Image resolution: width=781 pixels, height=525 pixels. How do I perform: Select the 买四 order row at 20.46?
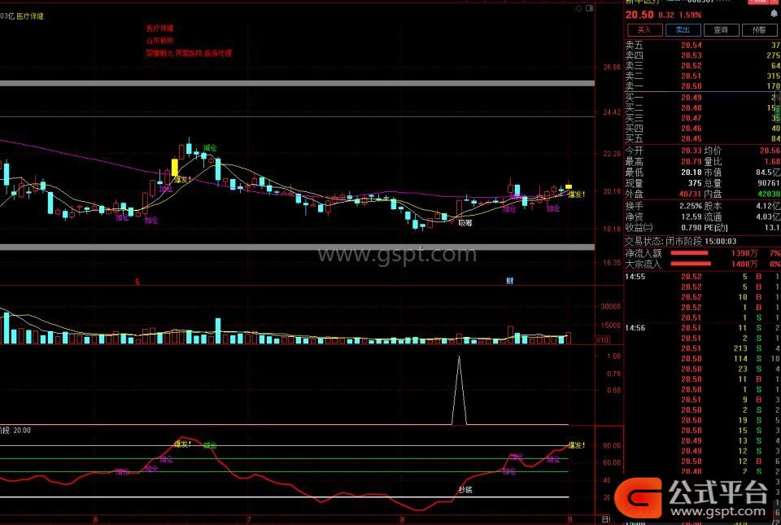[702, 129]
